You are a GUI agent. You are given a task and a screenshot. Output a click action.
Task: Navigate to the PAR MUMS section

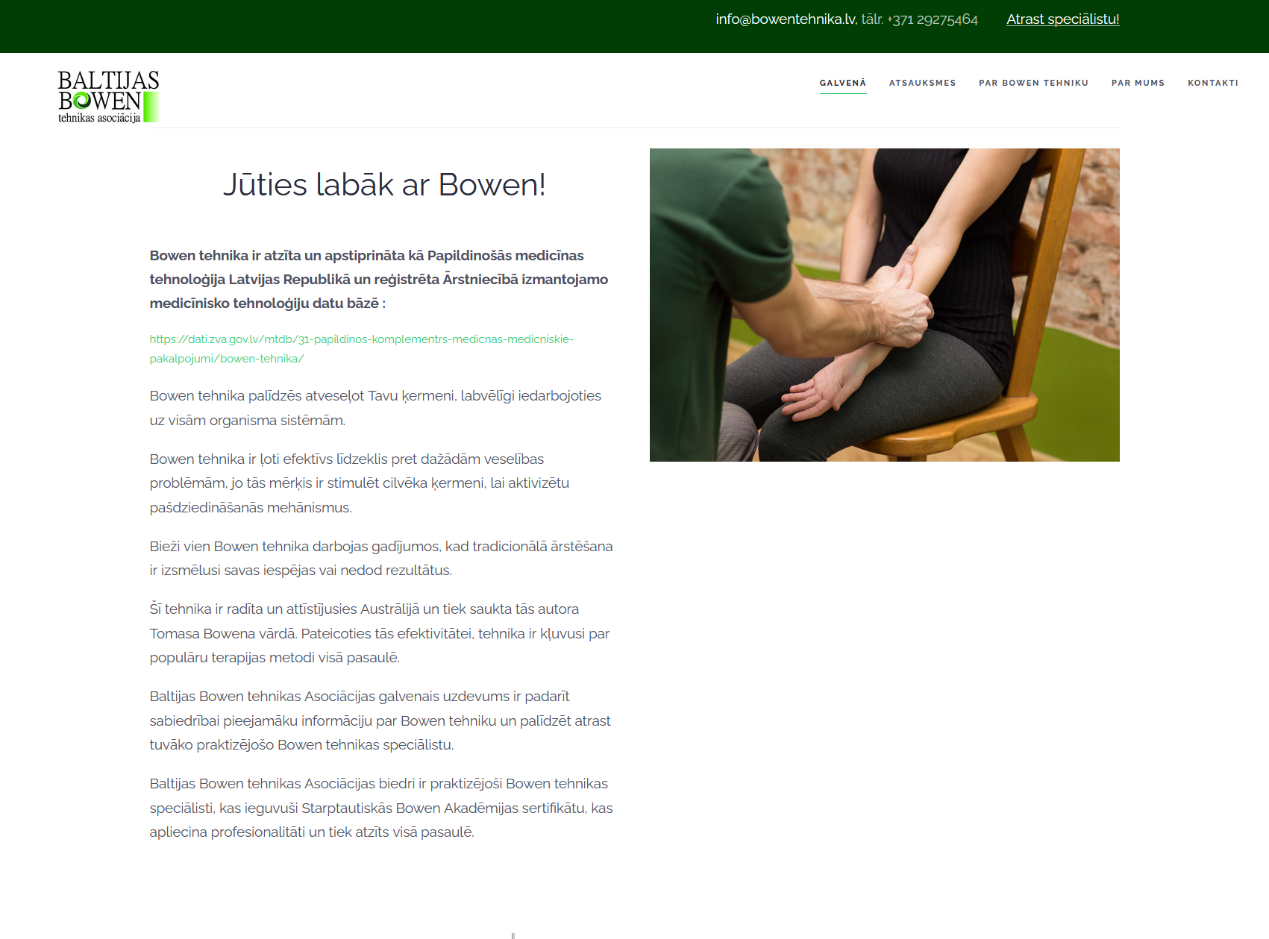pyautogui.click(x=1138, y=83)
